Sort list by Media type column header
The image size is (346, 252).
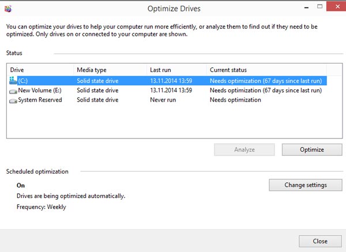[x=110, y=70]
